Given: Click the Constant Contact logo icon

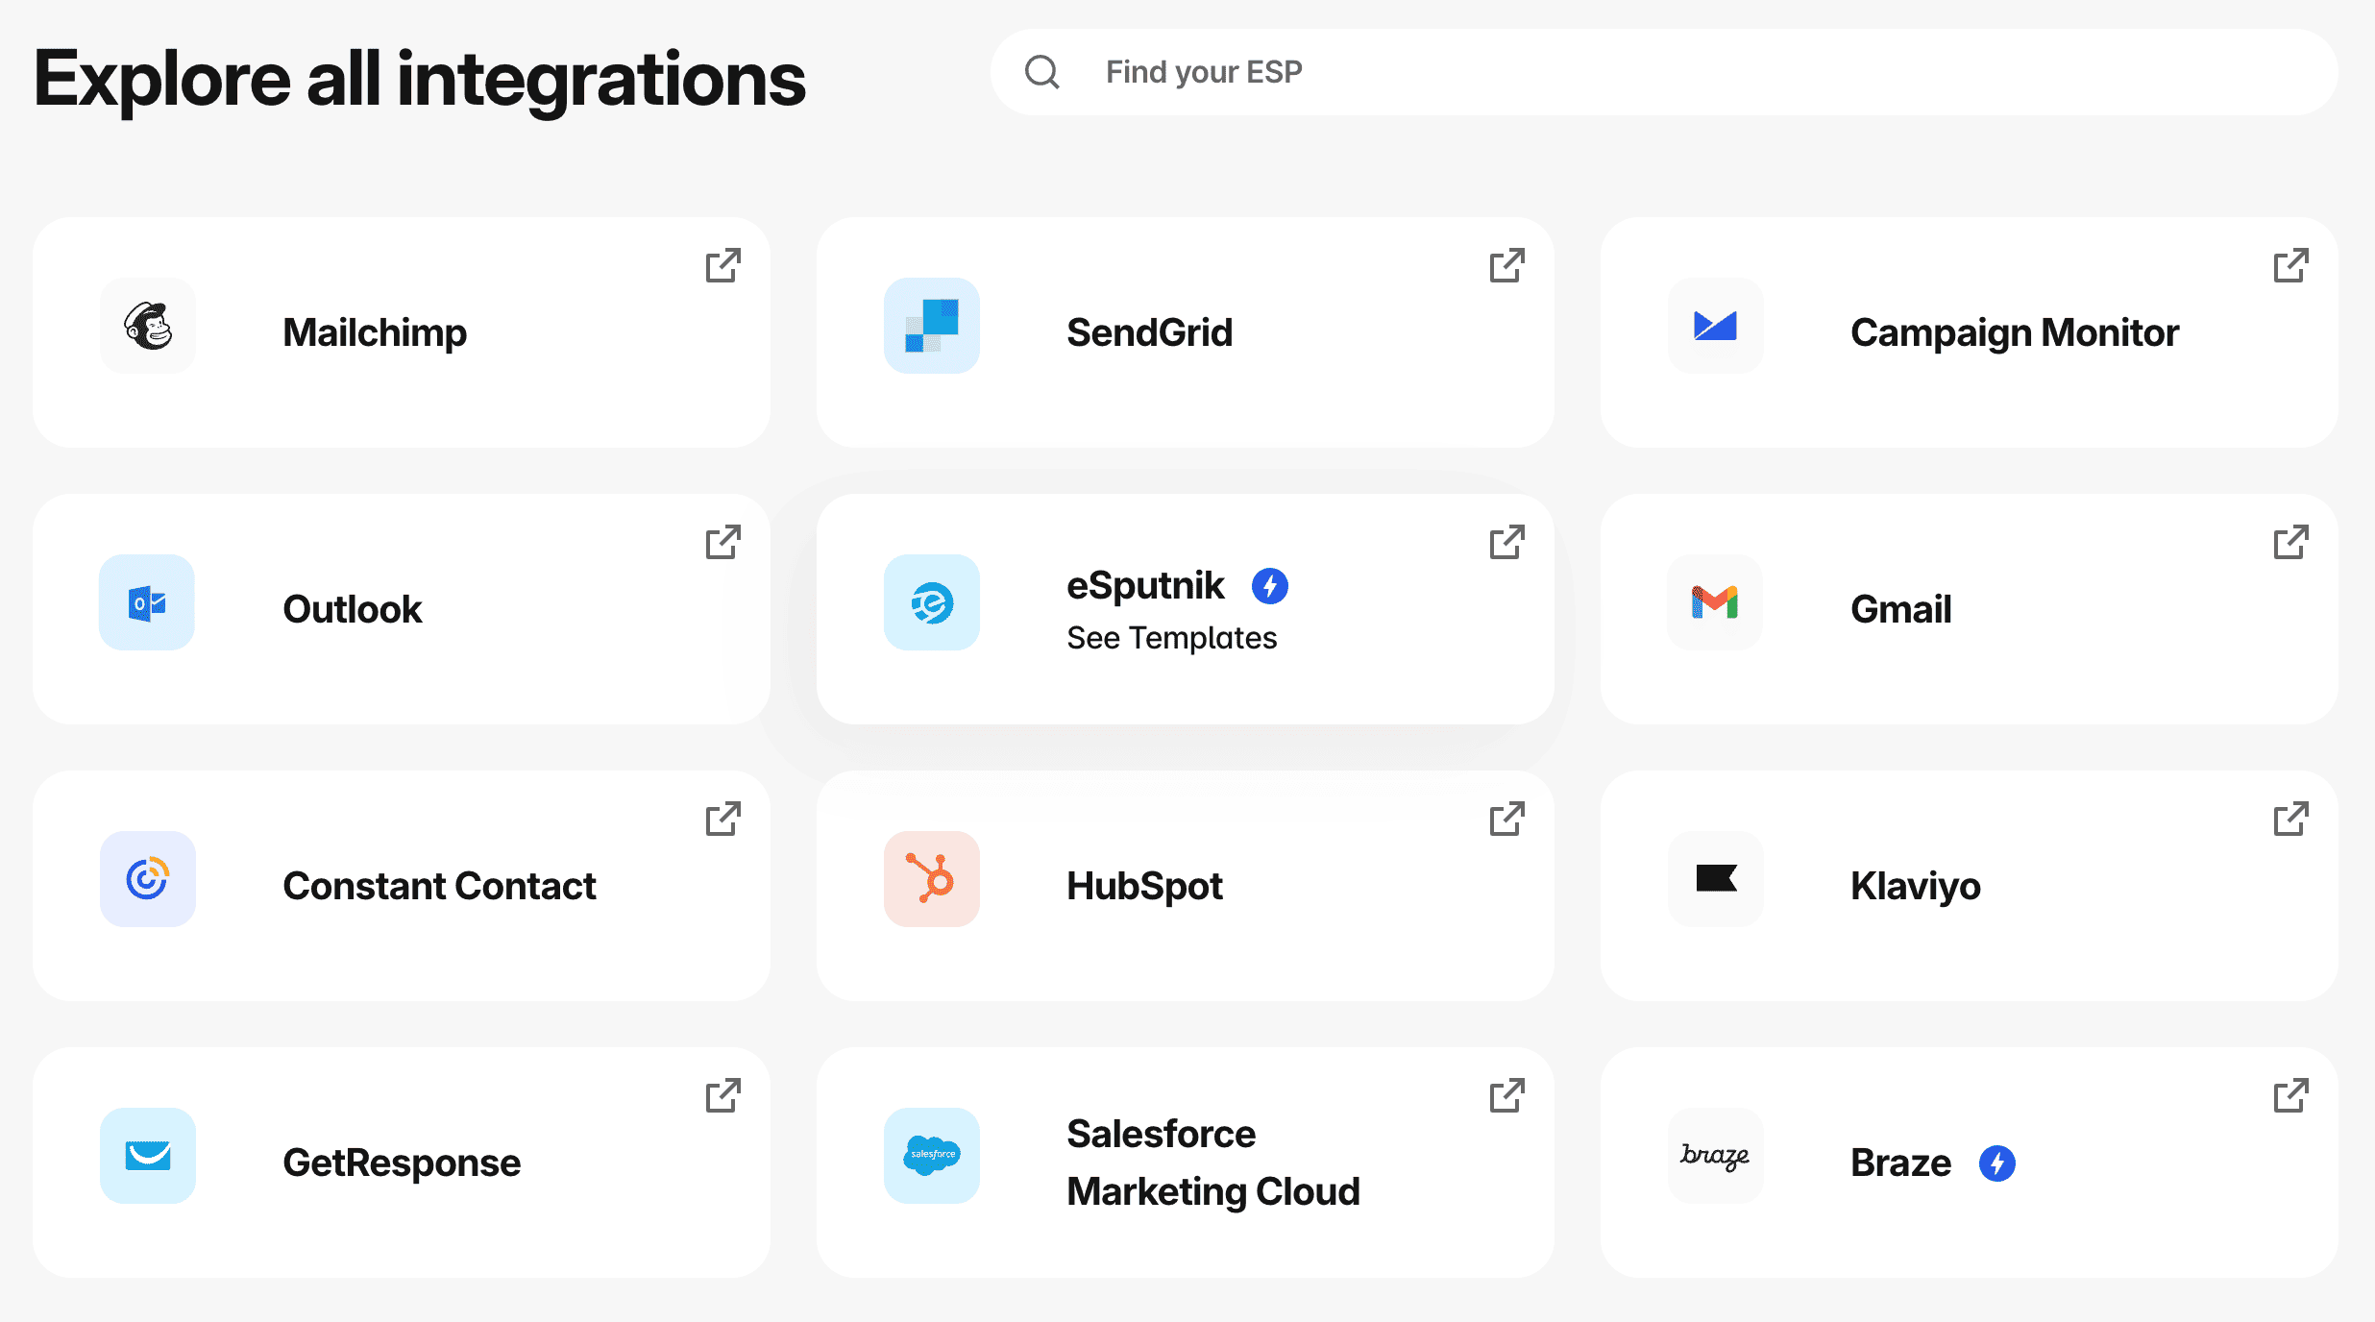Looking at the screenshot, I should point(147,880).
